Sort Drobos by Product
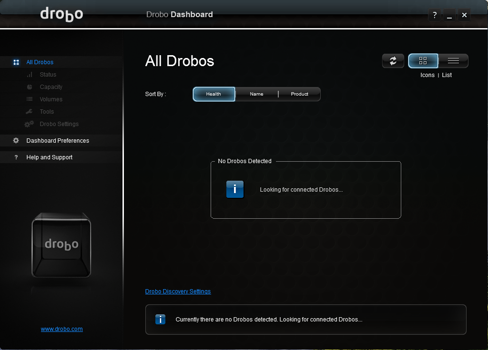488x350 pixels. tap(299, 94)
